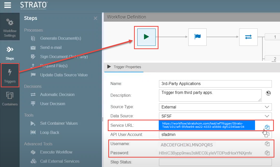This screenshot has height=167, width=280.
Task: Expand the Data Source dropdown
Action: [267, 116]
